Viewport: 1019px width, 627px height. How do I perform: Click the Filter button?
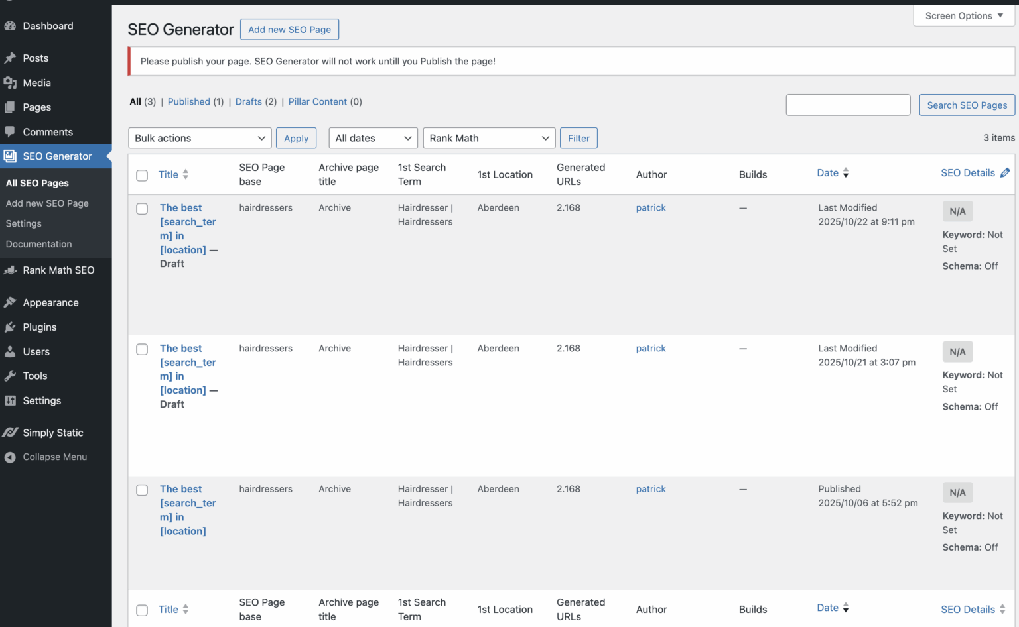coord(579,138)
